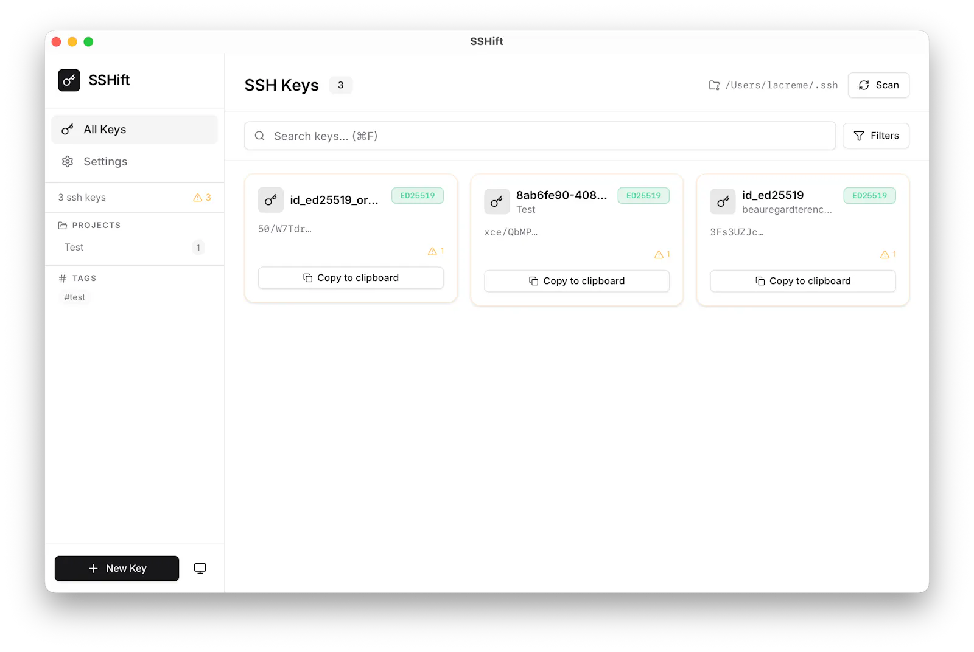Click key icon on 8ab6fe90-408... card

point(497,202)
